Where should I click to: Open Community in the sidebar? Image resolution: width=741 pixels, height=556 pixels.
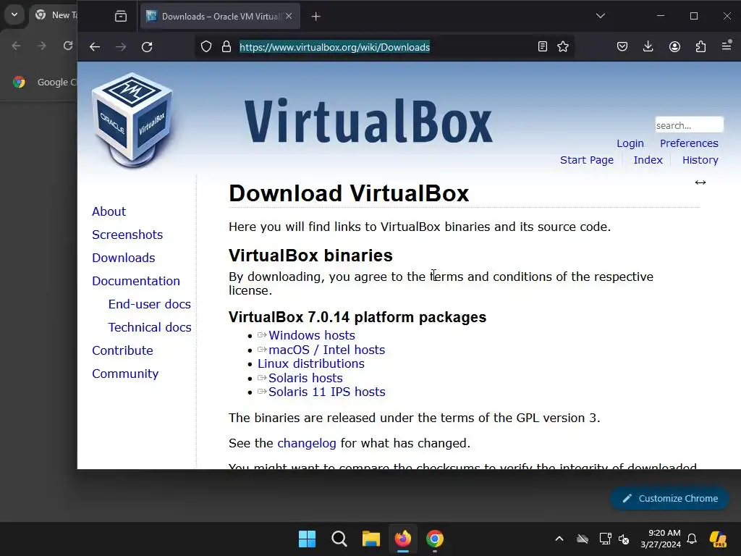tap(125, 374)
